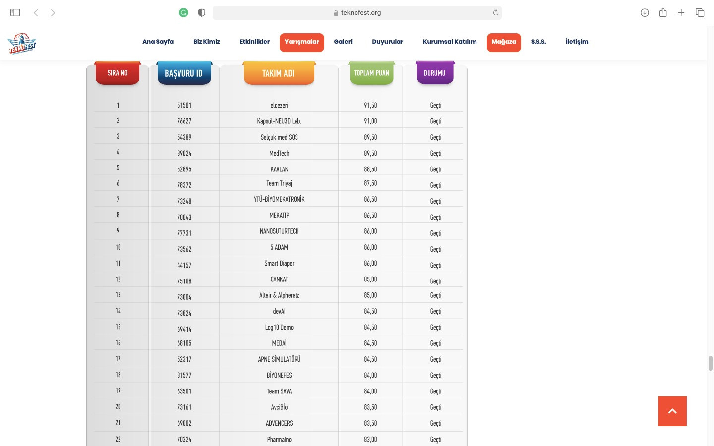Click application ID 81577

184,375
